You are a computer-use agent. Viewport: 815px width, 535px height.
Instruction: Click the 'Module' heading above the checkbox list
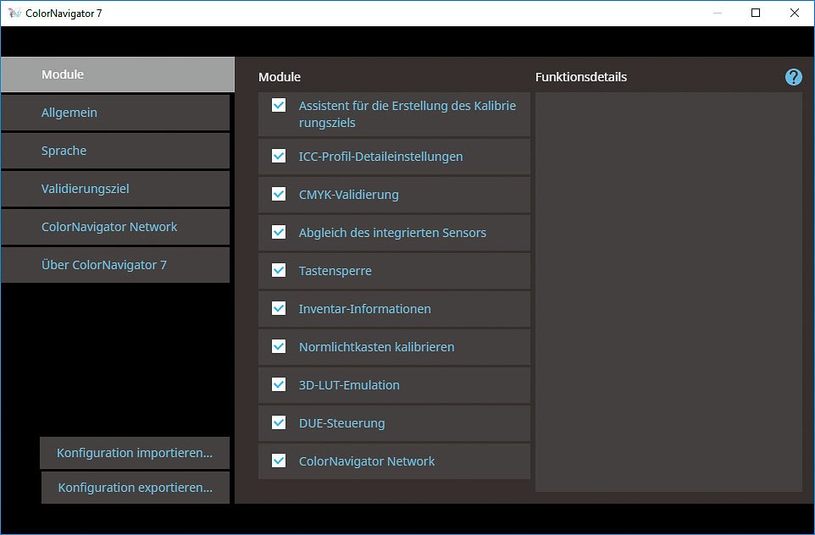(280, 77)
